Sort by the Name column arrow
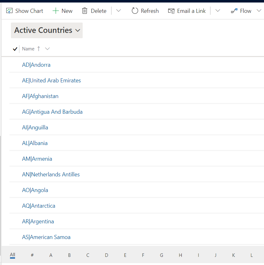This screenshot has height=265, width=264. click(x=39, y=49)
